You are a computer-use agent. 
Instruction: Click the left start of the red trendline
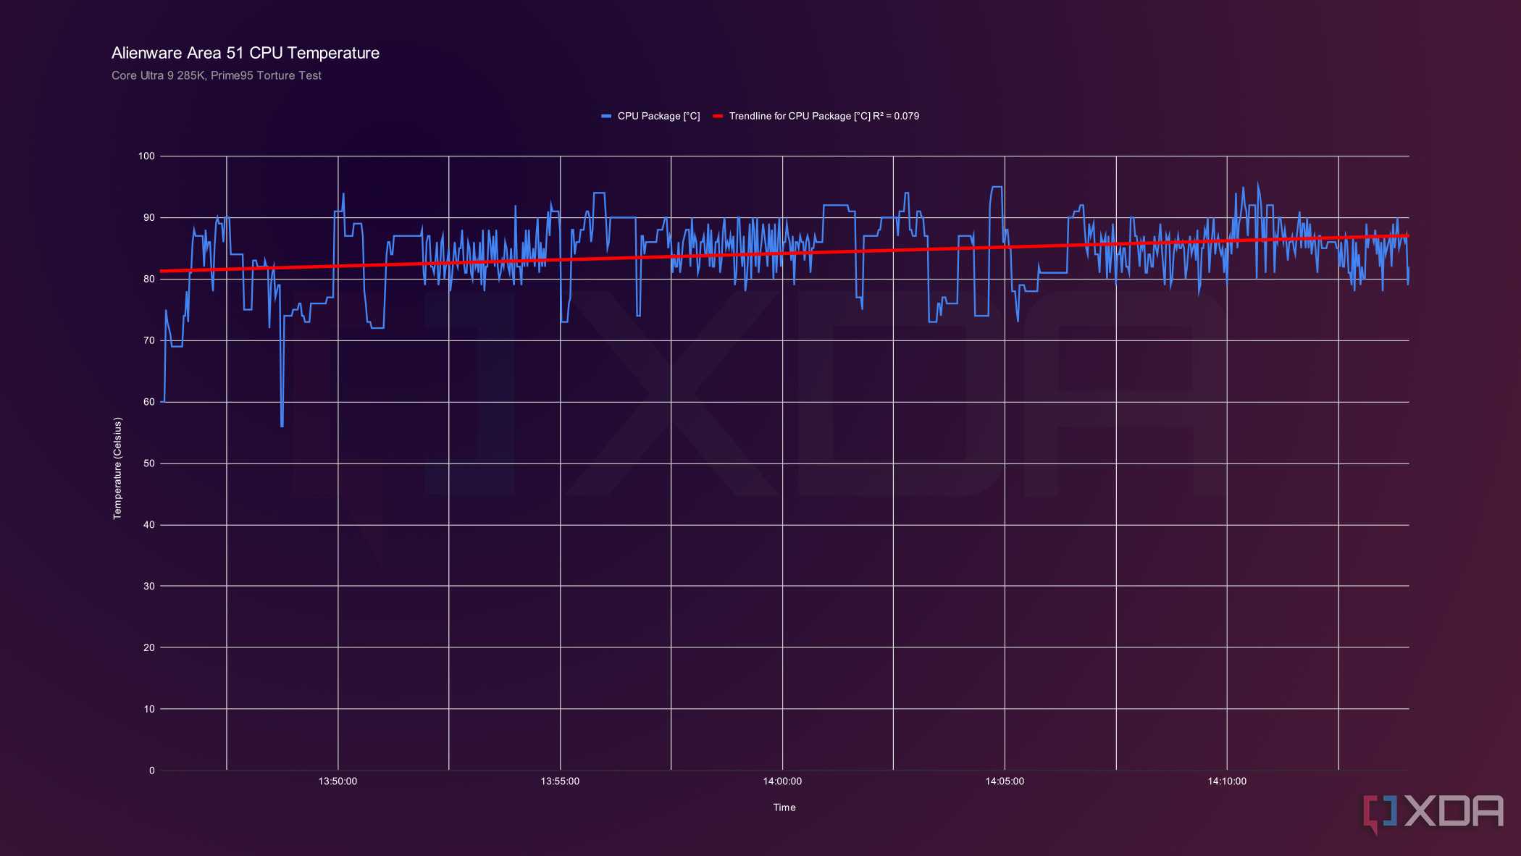(162, 271)
